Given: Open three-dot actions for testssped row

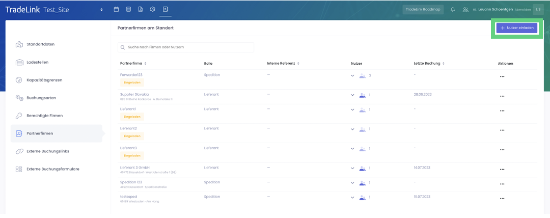Looking at the screenshot, I should click(x=502, y=198).
